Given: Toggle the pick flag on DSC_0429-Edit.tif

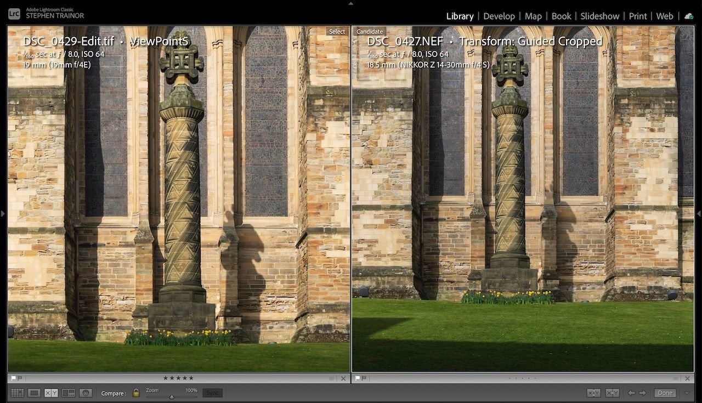Looking at the screenshot, I should pos(13,378).
